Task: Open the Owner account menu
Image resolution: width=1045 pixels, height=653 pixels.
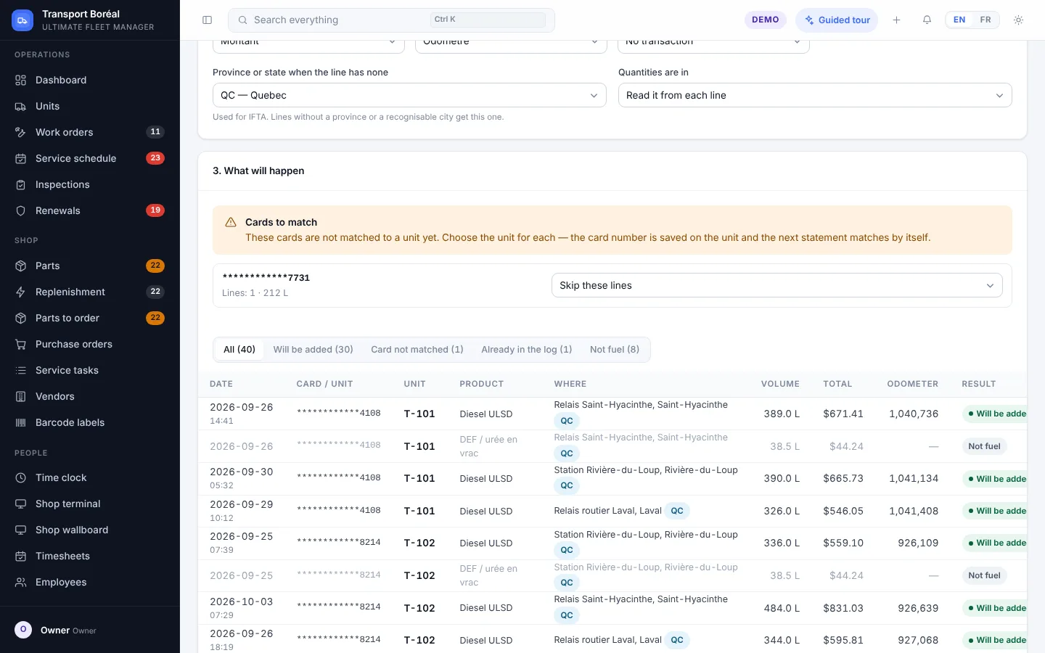Action: pos(90,630)
